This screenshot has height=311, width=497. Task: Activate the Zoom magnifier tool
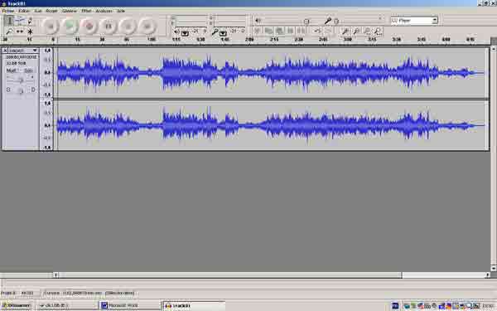[9, 32]
